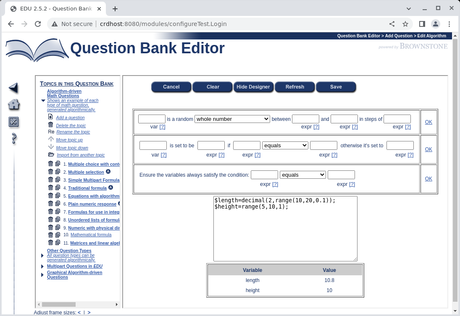Open the 'whole number' random type dropdown
Screen dimensions: 460x316
point(232,119)
